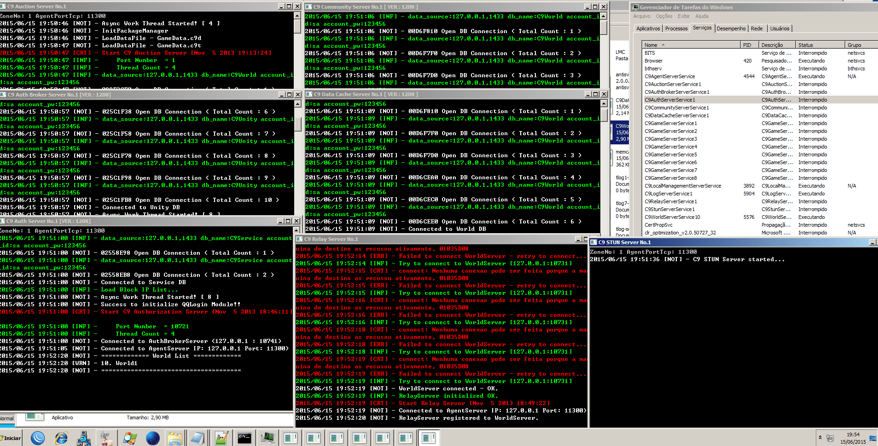Show hidden system tray icons
Screen dimensions: 878x446
(x=820, y=438)
